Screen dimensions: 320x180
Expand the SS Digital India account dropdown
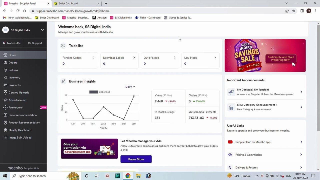42,30
